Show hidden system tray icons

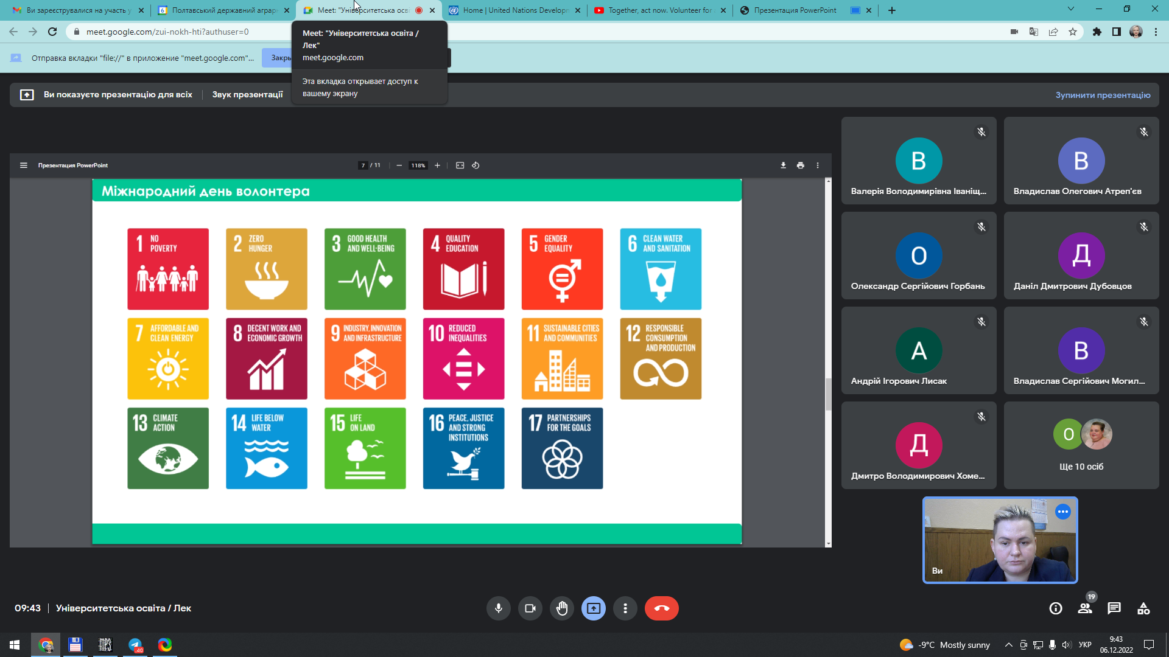[1009, 645]
